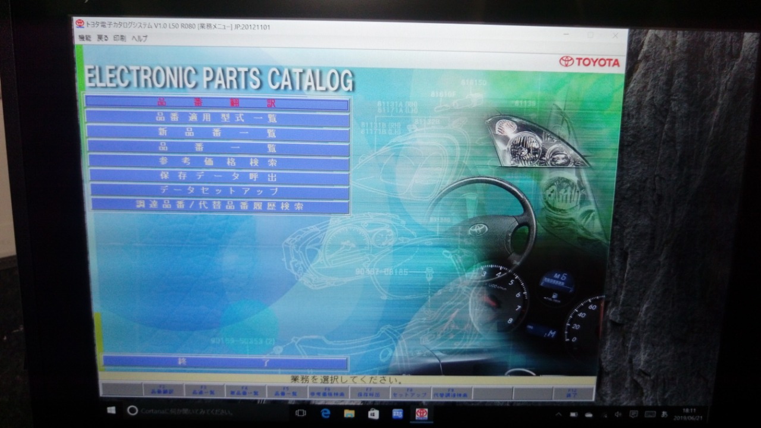
Task: Click the taskbar clock showing 18:11
Action: tap(689, 414)
